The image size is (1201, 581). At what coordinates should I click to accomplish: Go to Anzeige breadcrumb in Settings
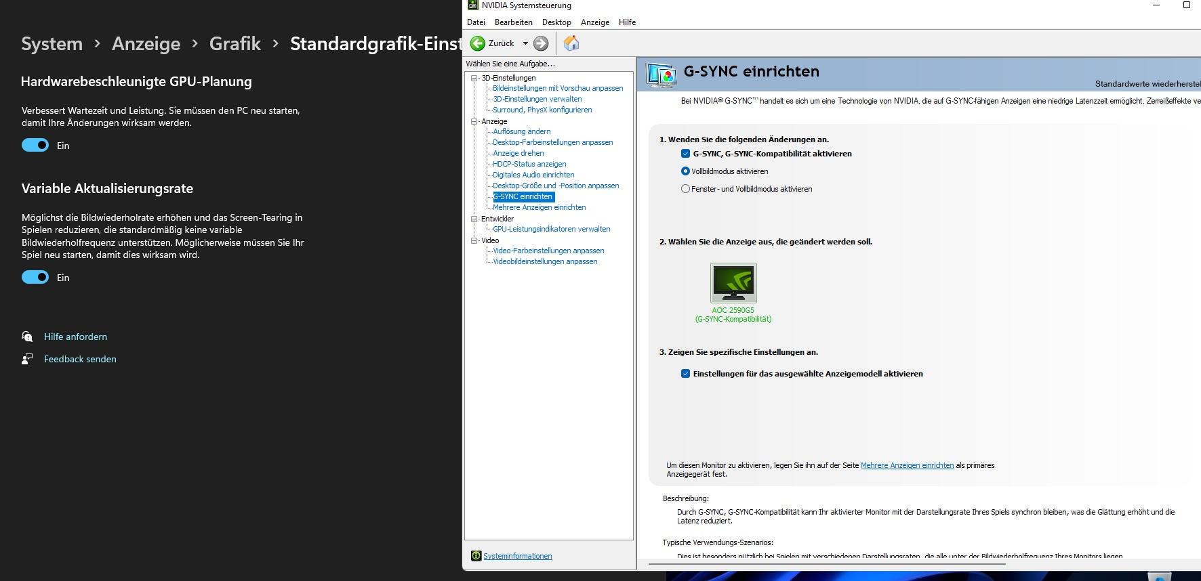click(x=146, y=44)
